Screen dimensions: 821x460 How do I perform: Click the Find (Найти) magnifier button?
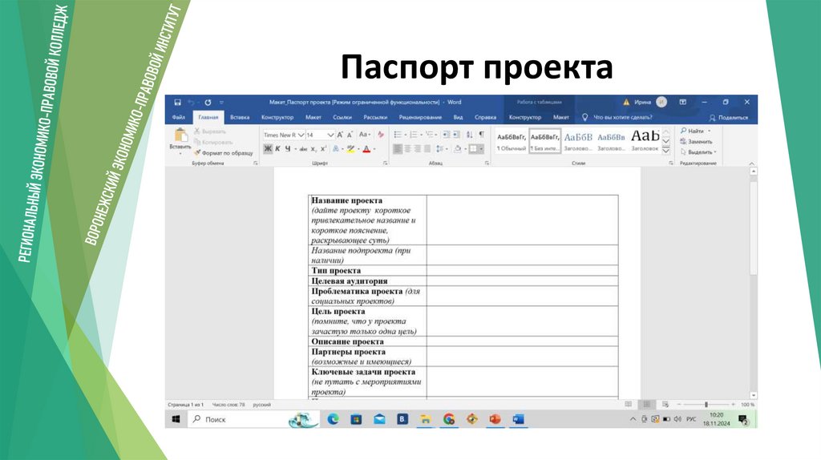coord(694,131)
